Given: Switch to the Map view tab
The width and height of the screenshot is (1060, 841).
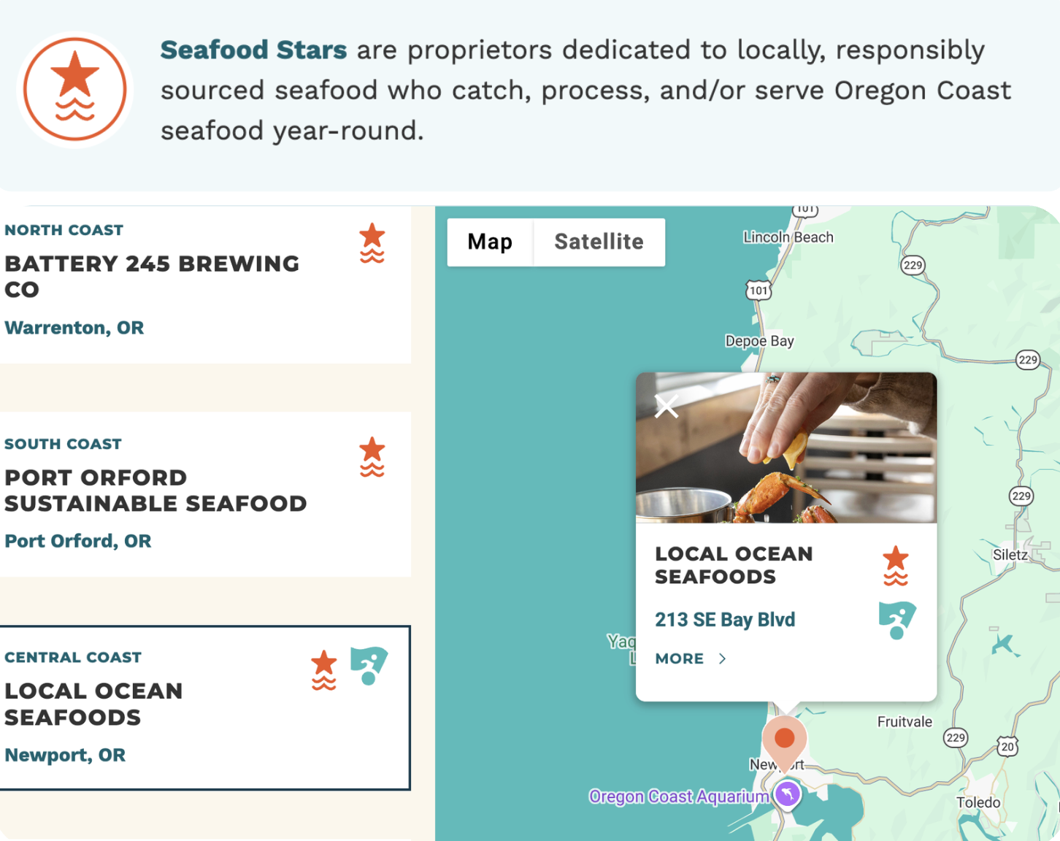Looking at the screenshot, I should [x=490, y=242].
